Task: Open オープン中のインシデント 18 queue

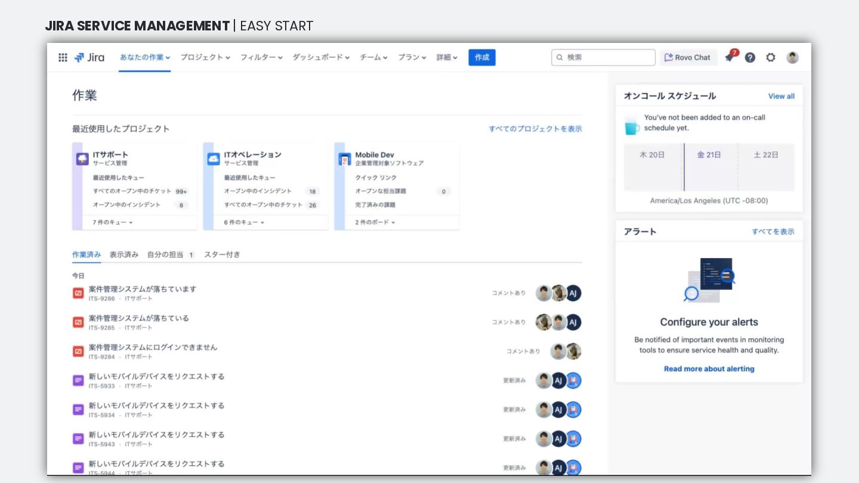Action: [x=272, y=191]
